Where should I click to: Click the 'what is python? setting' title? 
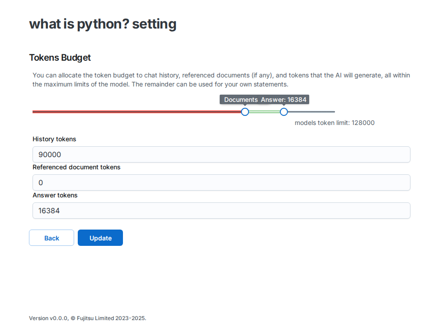point(103,24)
